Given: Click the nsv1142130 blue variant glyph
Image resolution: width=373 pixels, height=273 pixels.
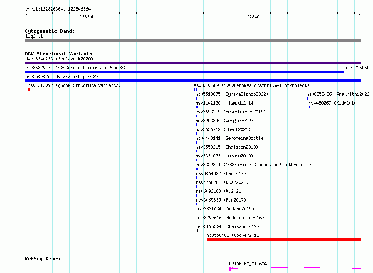Looking at the screenshot, I should coord(197,107).
